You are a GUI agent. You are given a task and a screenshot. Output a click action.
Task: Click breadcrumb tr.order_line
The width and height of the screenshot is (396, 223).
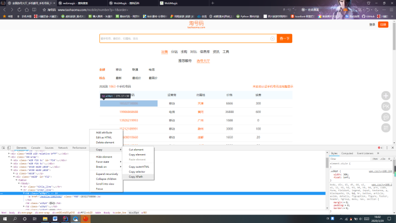tap(119, 212)
